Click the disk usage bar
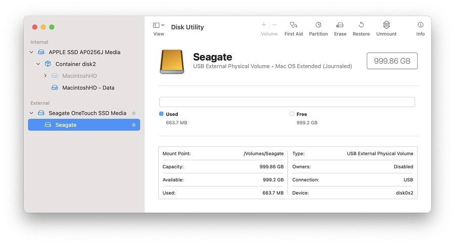Screen dimensions: 455x244 pos(287,102)
